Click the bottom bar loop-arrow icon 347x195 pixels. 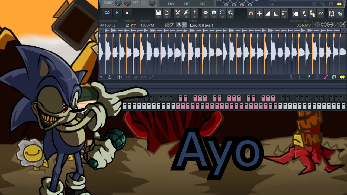pyautogui.click(x=110, y=77)
